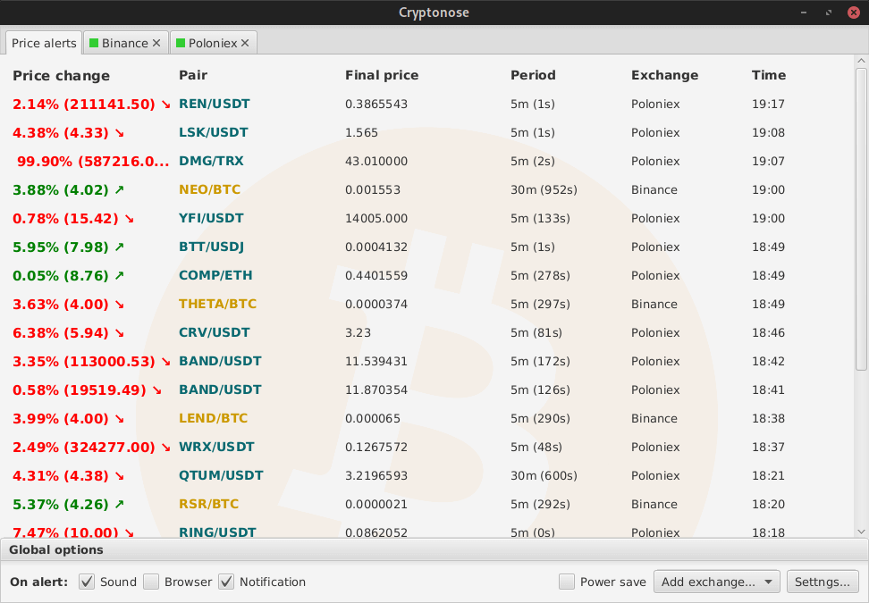Click the Time column header
This screenshot has width=869, height=603.
(769, 75)
